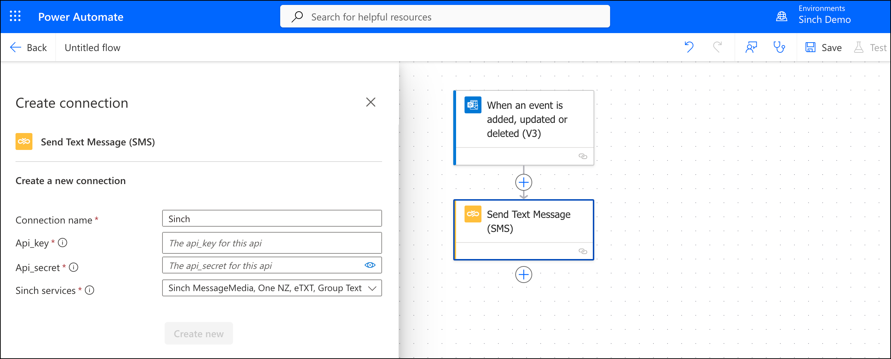This screenshot has width=891, height=359.
Task: Open the Microsoft 365 app launcher waffle menu
Action: click(15, 16)
